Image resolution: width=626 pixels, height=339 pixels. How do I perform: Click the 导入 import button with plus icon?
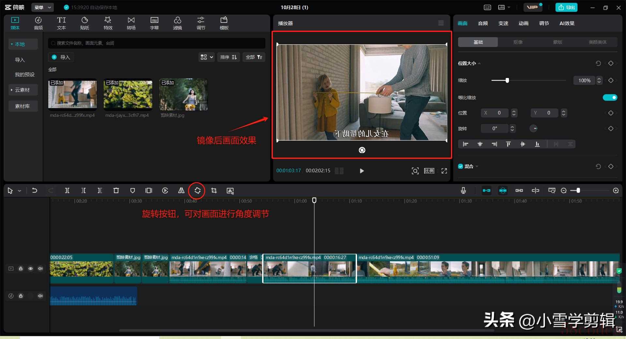point(61,57)
